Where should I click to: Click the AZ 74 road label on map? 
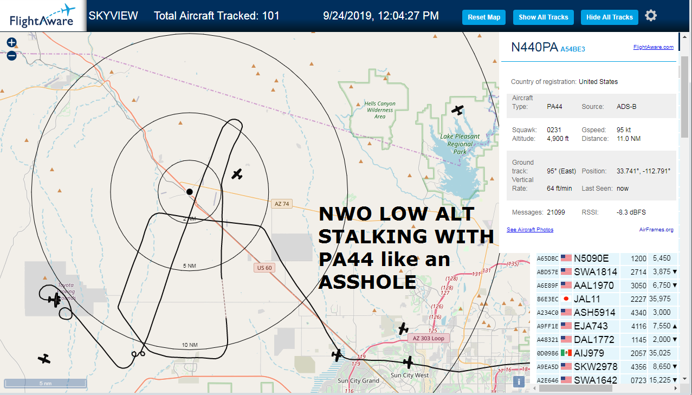coord(282,204)
